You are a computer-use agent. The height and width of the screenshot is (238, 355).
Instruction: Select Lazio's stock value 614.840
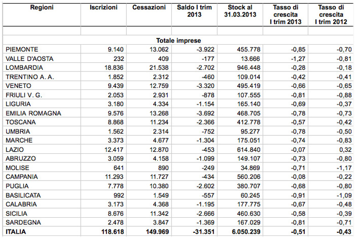[246, 150]
